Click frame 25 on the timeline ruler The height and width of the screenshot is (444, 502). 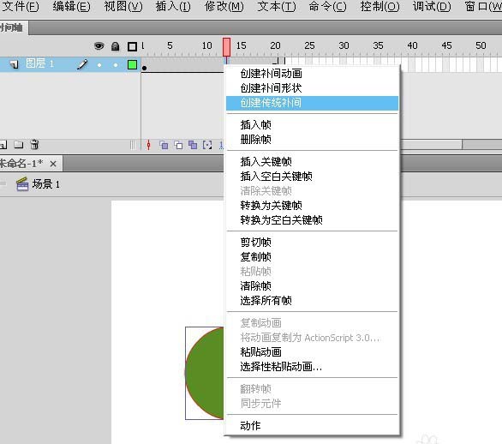click(309, 45)
